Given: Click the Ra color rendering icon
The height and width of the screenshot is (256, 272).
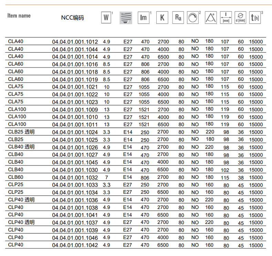Looking at the screenshot, I should [178, 18].
